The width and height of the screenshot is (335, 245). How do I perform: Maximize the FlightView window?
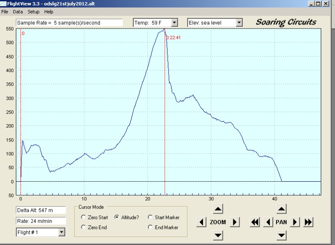(318, 4)
